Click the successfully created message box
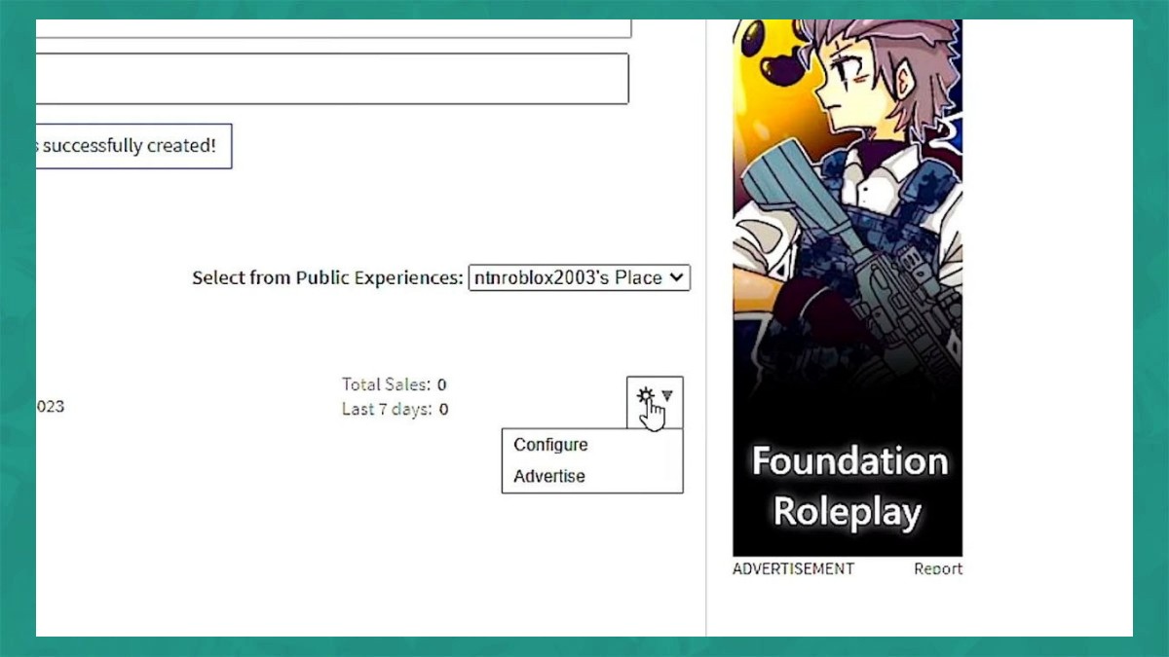Screen dimensions: 1169x657 point(133,146)
